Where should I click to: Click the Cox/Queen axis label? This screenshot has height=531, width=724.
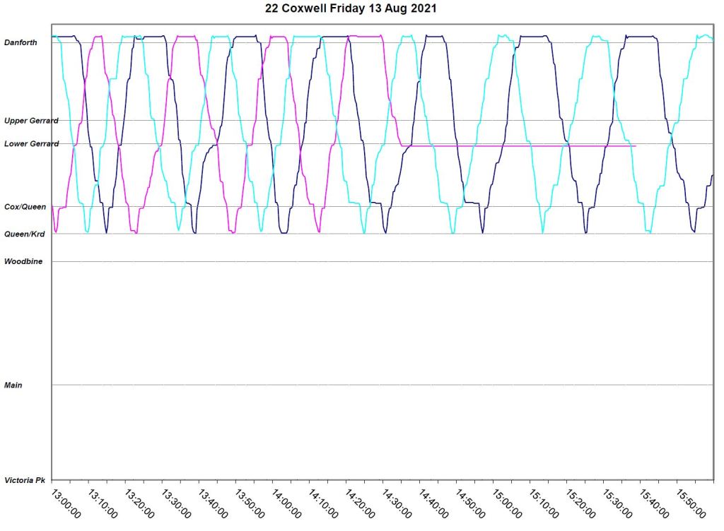click(x=25, y=207)
